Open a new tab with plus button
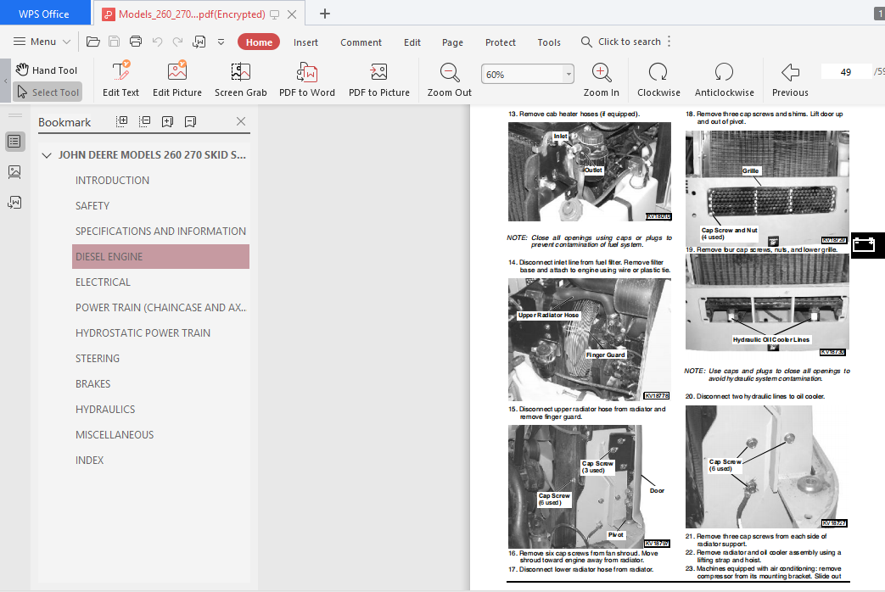The image size is (885, 592). 324,14
